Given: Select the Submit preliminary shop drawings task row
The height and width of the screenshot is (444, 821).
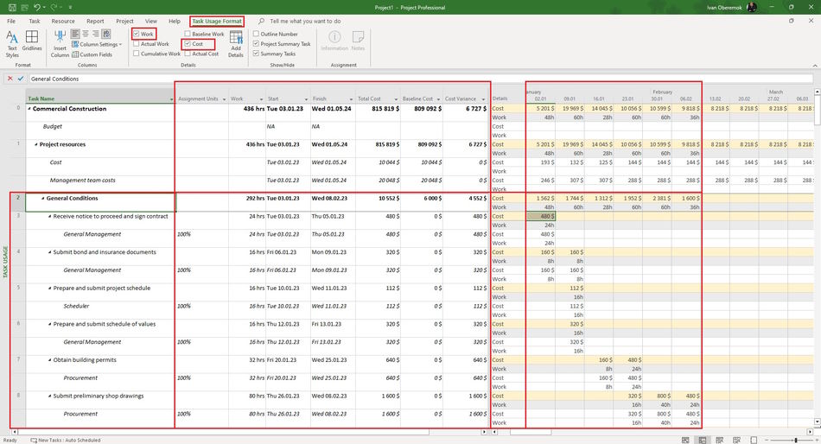Looking at the screenshot, I should (x=98, y=396).
